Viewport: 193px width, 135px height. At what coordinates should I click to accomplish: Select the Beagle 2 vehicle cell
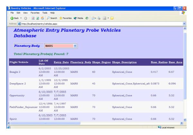15,72
